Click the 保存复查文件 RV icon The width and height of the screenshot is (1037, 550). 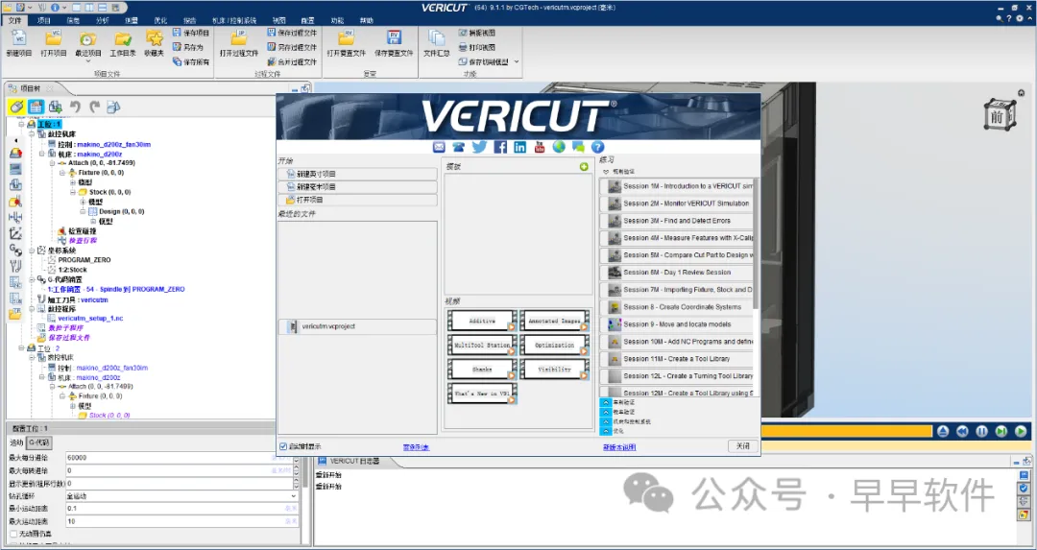tap(394, 37)
